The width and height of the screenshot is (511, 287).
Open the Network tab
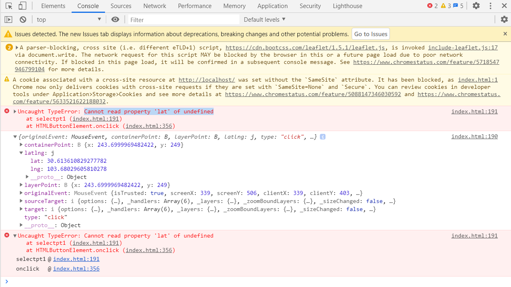[x=155, y=6]
